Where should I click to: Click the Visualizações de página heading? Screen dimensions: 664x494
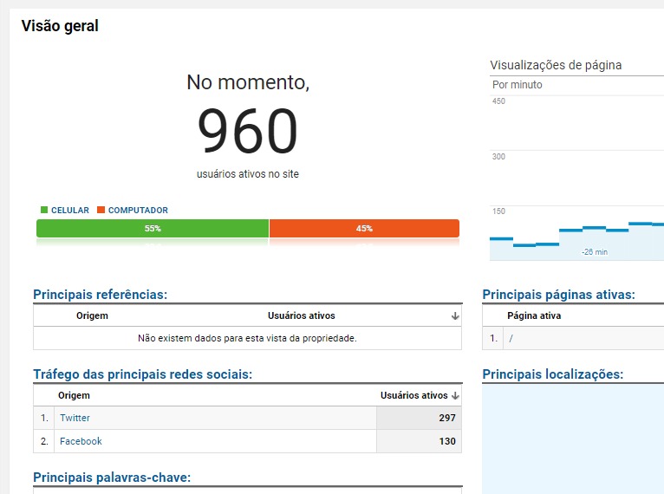[x=556, y=65]
